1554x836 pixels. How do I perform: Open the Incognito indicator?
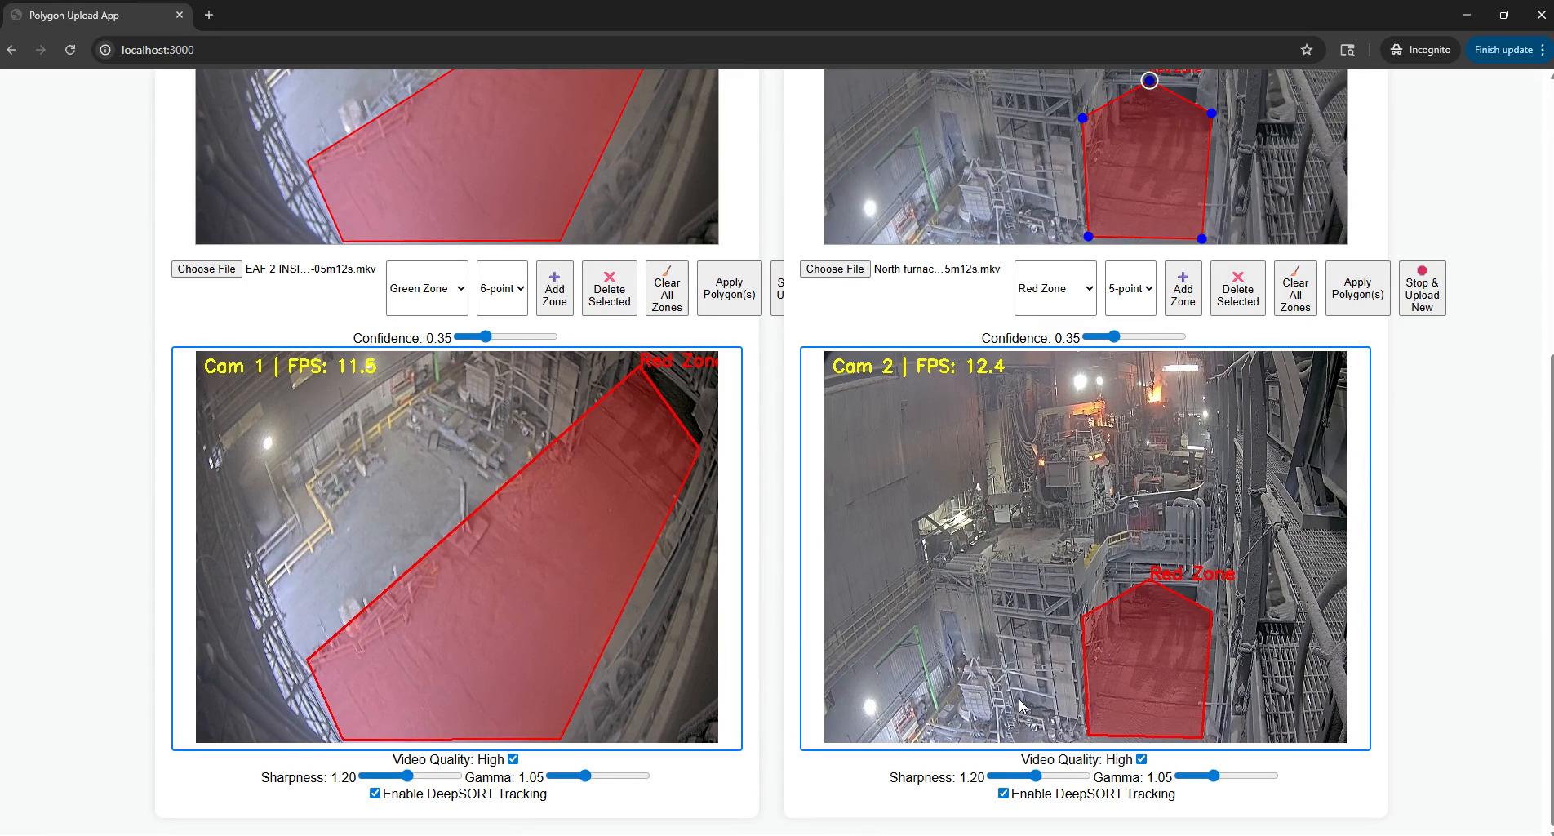1420,50
